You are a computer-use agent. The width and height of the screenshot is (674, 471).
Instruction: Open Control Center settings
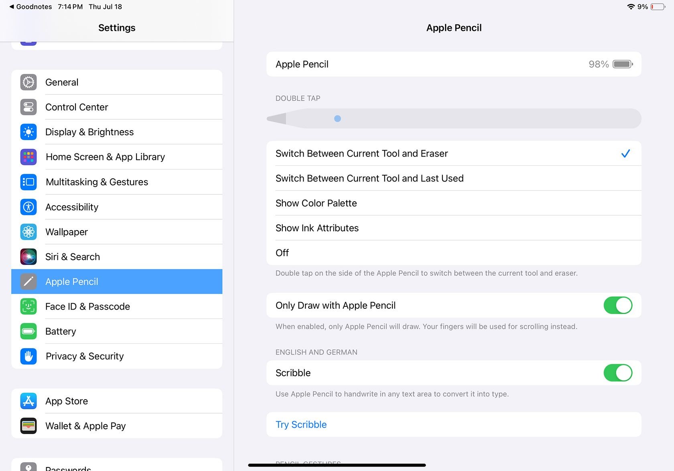pos(117,107)
